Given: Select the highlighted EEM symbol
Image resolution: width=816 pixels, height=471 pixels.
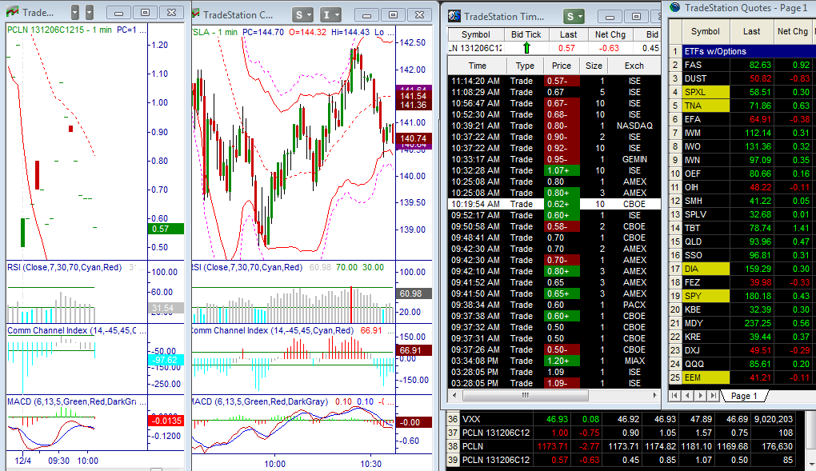Looking at the screenshot, I should tap(706, 377).
